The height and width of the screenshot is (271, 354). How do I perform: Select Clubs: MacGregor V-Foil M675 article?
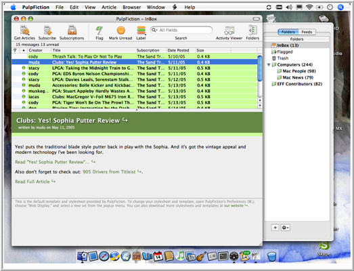pyautogui.click(x=135, y=97)
